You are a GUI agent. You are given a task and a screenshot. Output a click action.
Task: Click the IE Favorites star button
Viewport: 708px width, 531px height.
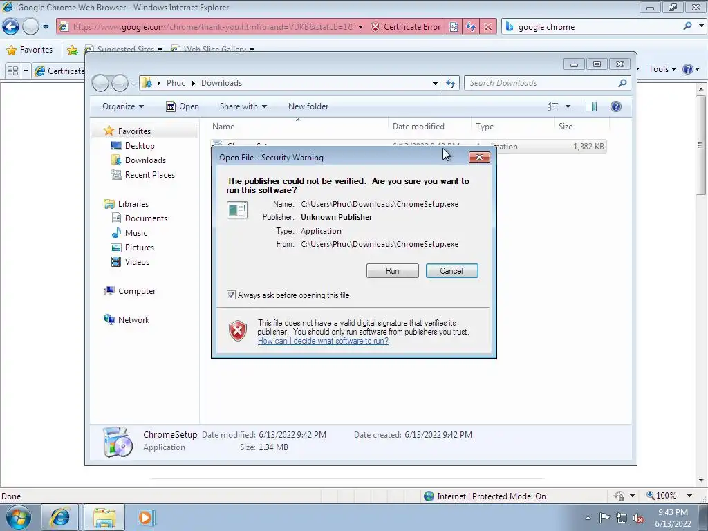pos(30,50)
